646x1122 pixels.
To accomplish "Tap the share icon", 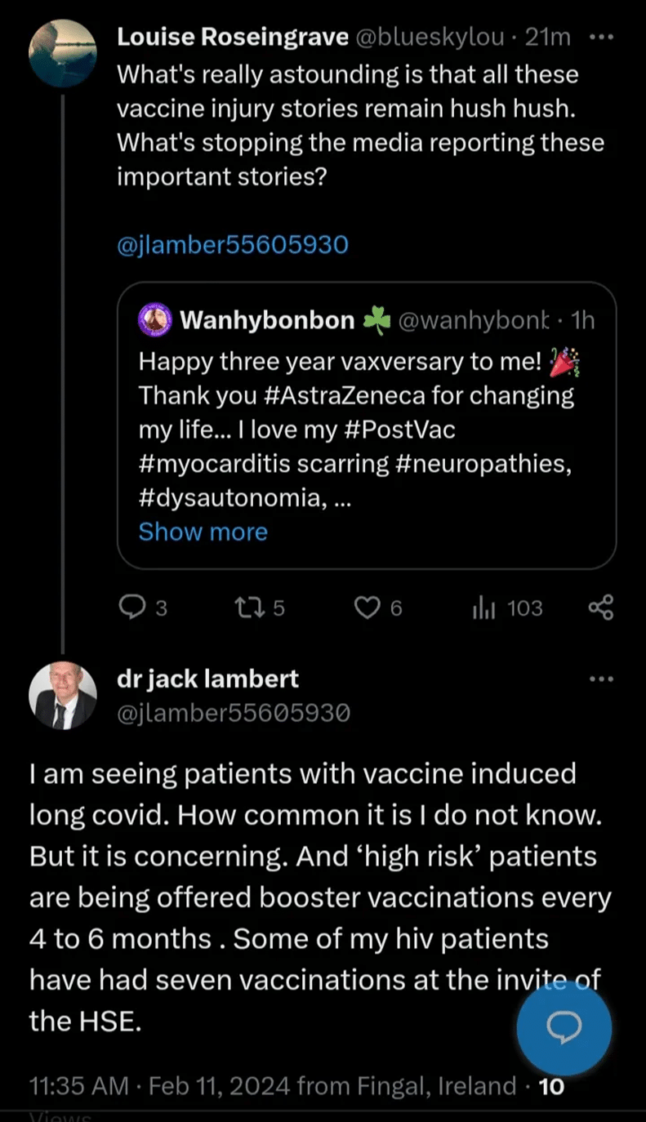I will 601,608.
